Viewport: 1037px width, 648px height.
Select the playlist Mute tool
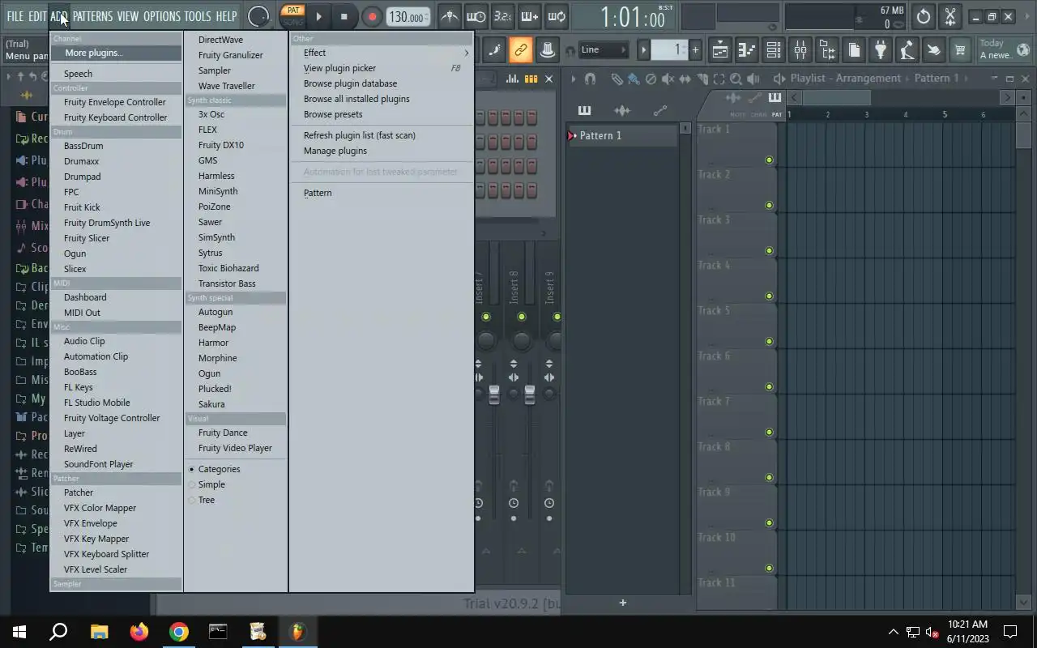click(668, 79)
